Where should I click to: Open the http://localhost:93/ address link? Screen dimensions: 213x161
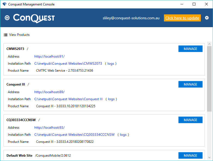tap(49, 128)
